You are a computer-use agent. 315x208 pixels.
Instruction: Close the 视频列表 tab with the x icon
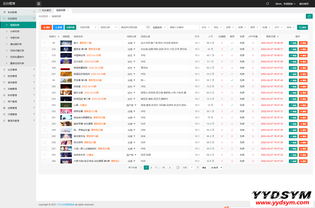point(68,10)
